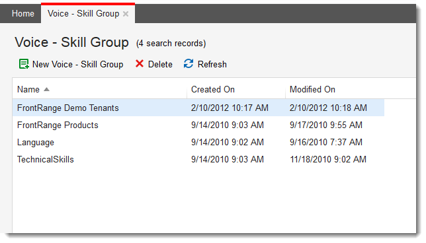This screenshot has height=243, width=426.
Task: Select the FrontRange Products row
Action: tap(198, 125)
